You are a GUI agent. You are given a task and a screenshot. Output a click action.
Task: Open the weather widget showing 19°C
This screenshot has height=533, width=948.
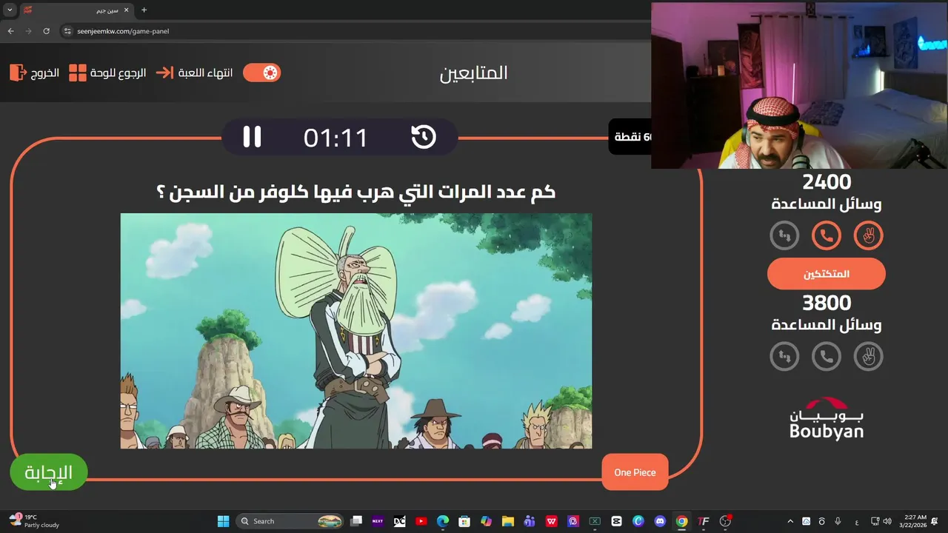pos(34,521)
